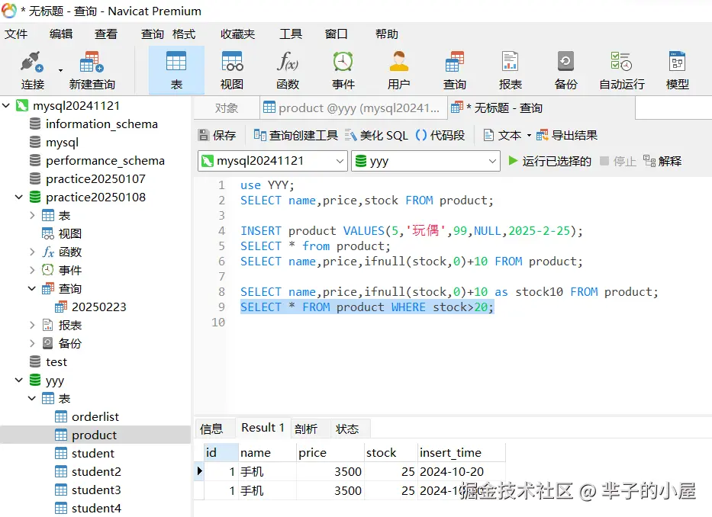This screenshot has height=517, width=712.
Task: Open the User (用户) toolbar icon
Action: coord(398,70)
